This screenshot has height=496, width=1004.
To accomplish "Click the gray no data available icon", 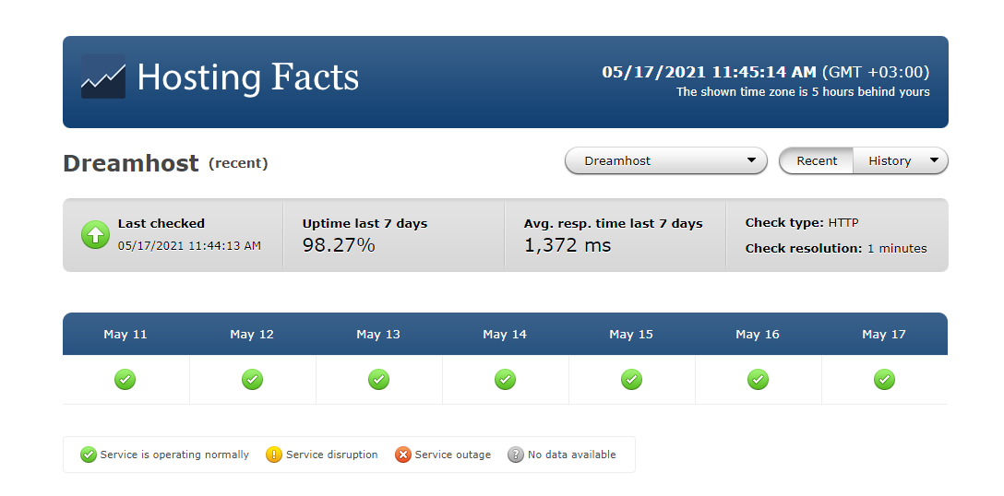I will [x=516, y=455].
